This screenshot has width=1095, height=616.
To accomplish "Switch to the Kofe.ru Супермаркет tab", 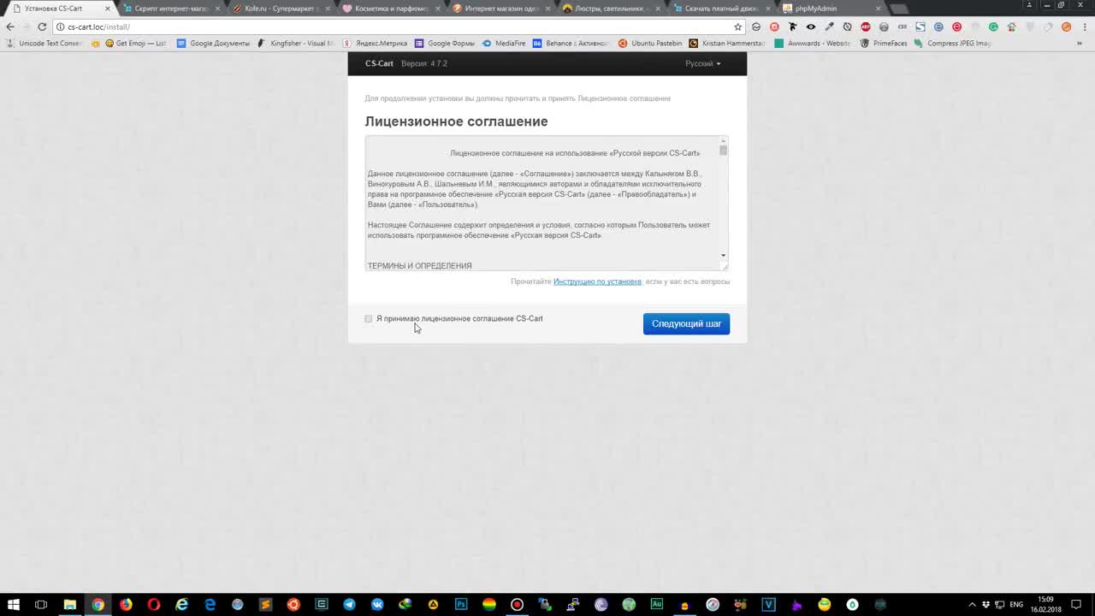I will tap(281, 9).
